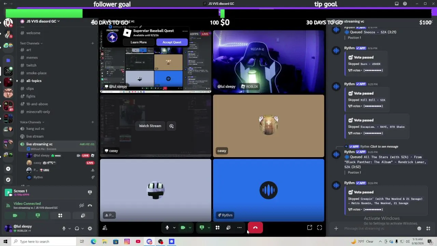Pop out the call window

(x=310, y=228)
